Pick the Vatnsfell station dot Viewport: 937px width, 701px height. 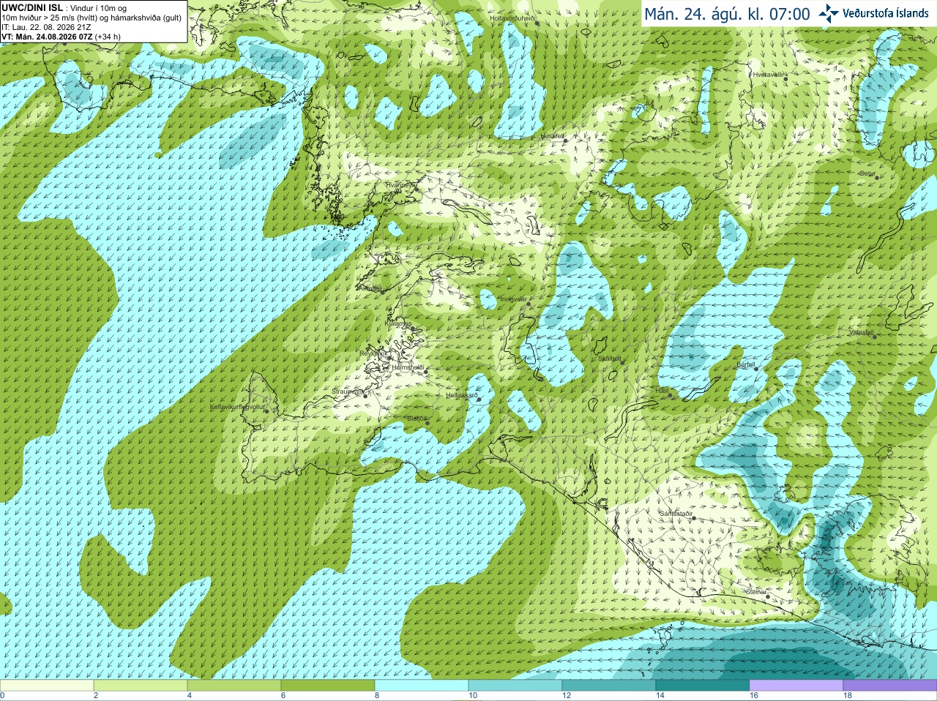pos(874,337)
